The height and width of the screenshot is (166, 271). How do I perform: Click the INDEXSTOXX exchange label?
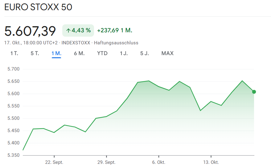pos(76,43)
